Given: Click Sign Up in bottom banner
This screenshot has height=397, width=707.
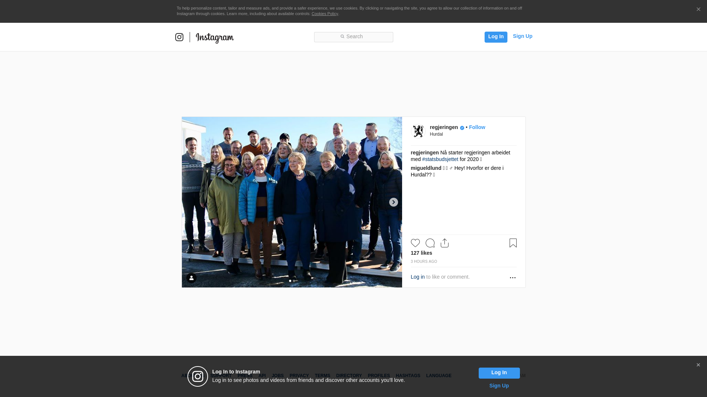Looking at the screenshot, I should 499,386.
